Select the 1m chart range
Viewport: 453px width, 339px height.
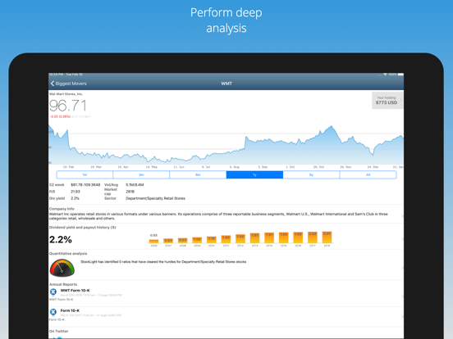(85, 174)
